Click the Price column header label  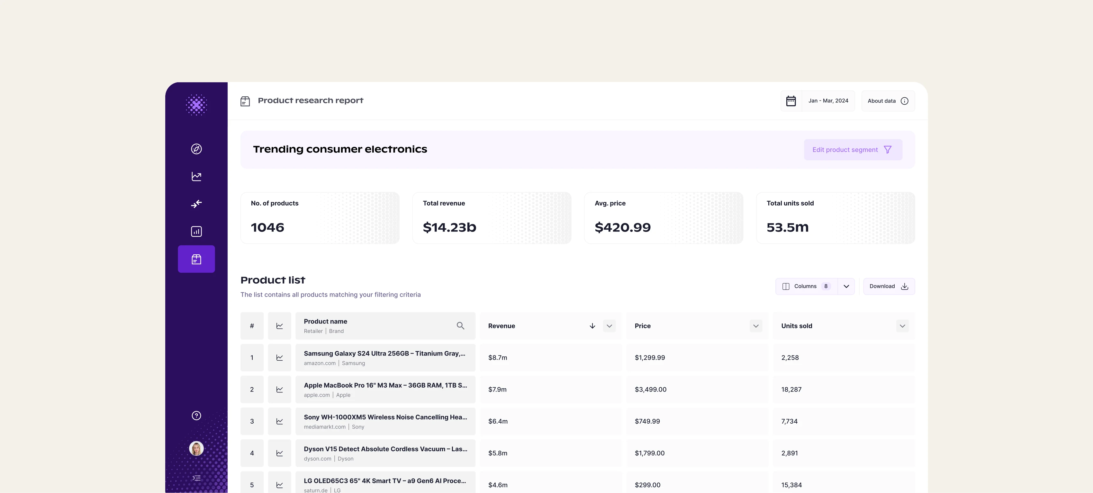pyautogui.click(x=642, y=326)
